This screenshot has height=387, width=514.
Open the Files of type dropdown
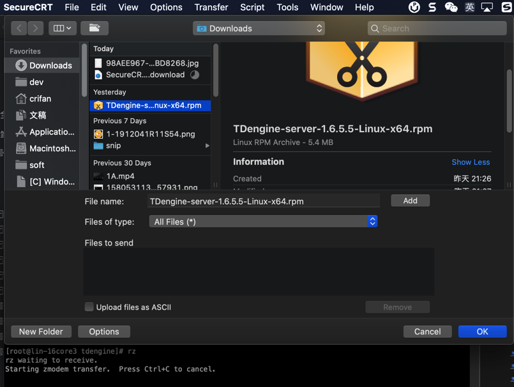pos(263,222)
